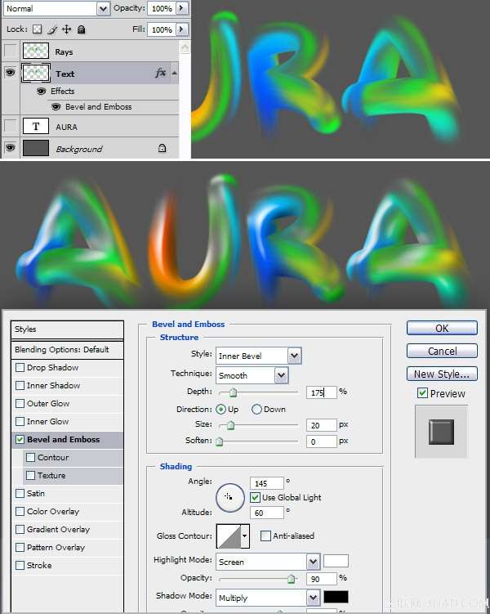Click the lock all padlock icon
Viewport: 490px width, 614px height.
(81, 29)
